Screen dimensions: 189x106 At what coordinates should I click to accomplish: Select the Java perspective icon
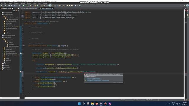(x=188, y=6)
